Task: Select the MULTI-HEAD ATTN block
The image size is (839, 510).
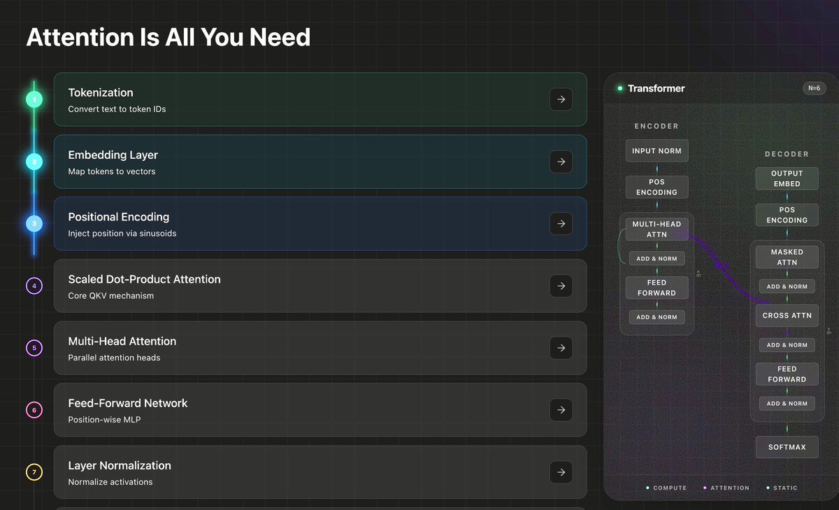Action: tap(657, 229)
